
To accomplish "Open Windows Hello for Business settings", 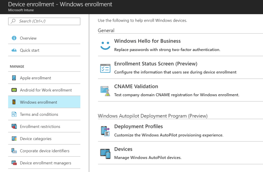I will click(147, 41).
